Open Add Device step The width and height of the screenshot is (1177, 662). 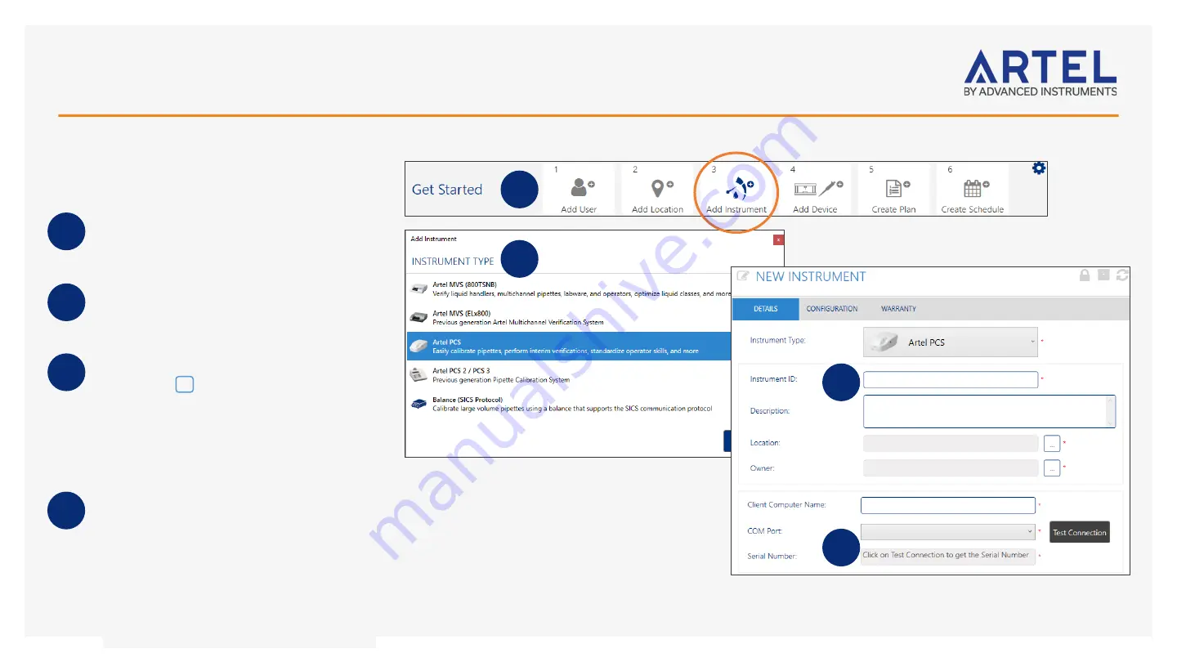[x=815, y=189]
